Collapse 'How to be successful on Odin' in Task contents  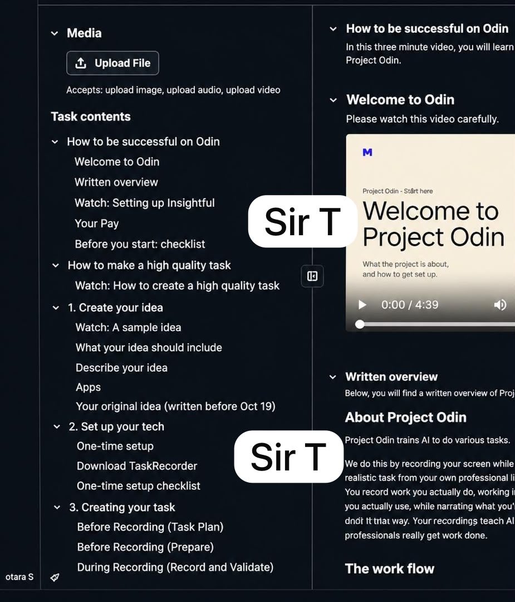click(x=55, y=142)
